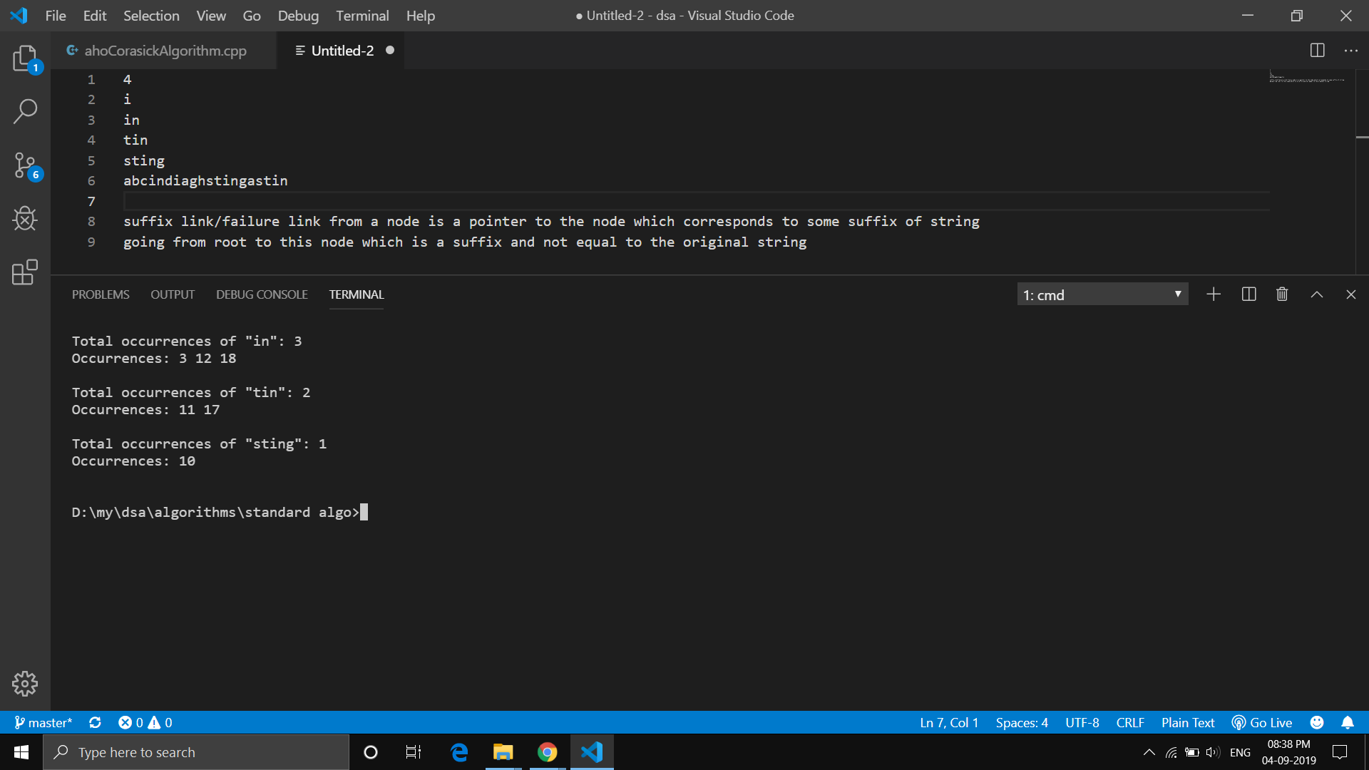1369x770 pixels.
Task: Add a new terminal with the plus icon
Action: (x=1214, y=294)
